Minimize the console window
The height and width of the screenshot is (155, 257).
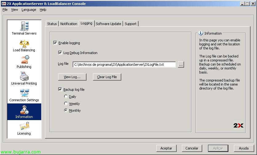tap(242, 4)
